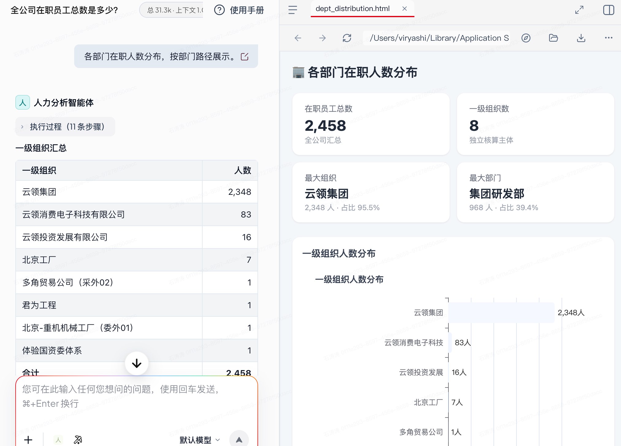Click the token usage pill 总 31.3k
Image resolution: width=621 pixels, height=446 pixels.
(172, 10)
